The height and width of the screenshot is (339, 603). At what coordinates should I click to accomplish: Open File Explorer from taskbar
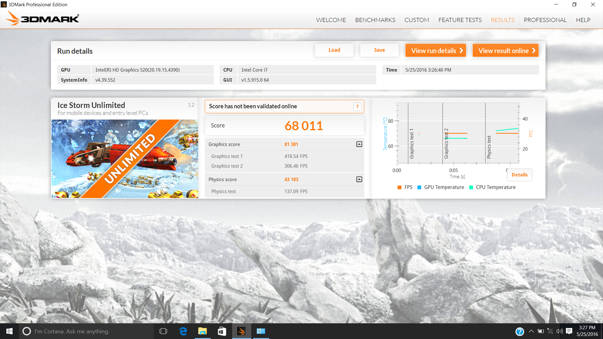click(x=203, y=331)
